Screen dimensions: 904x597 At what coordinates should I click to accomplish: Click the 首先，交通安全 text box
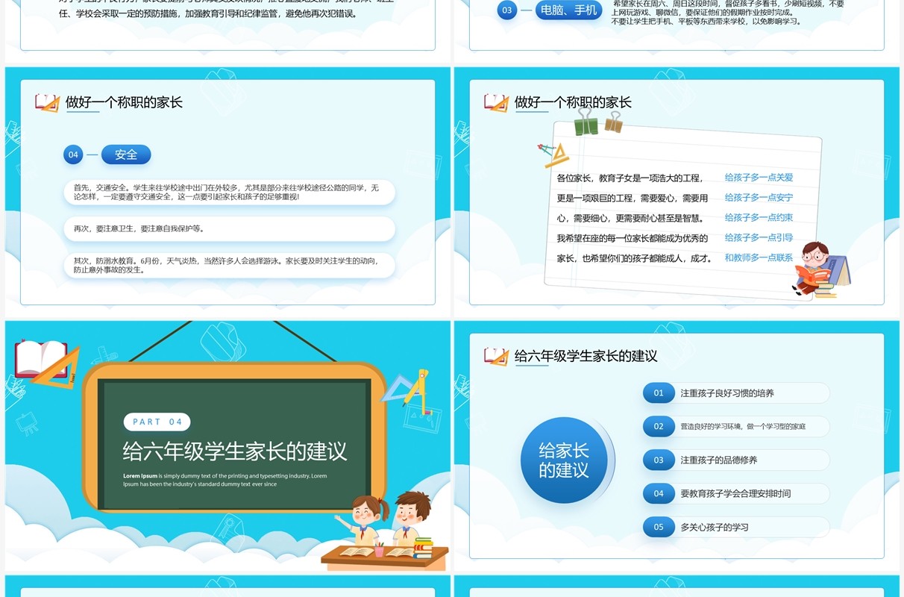coord(230,192)
